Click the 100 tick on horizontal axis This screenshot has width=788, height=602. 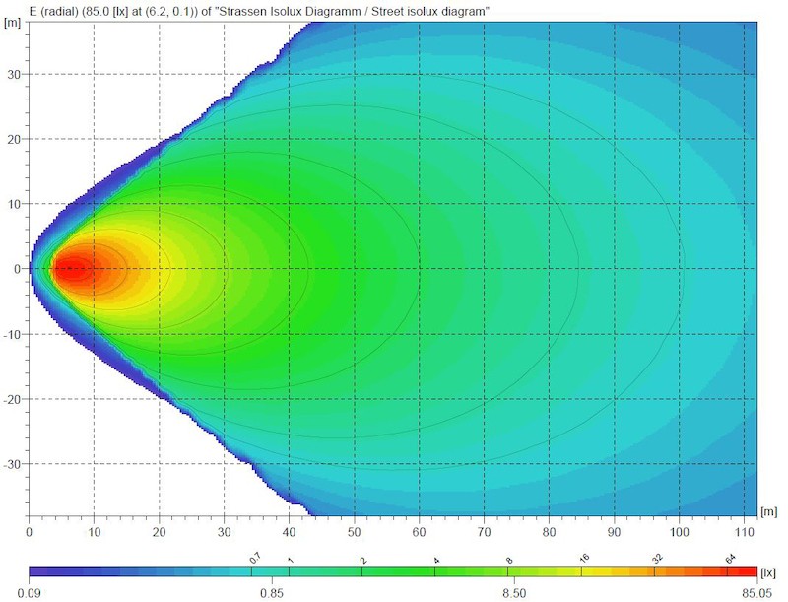pos(680,531)
